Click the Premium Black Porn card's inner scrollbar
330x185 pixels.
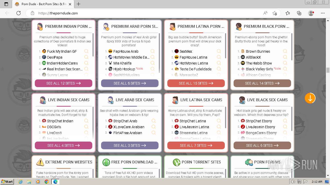coord(292,47)
